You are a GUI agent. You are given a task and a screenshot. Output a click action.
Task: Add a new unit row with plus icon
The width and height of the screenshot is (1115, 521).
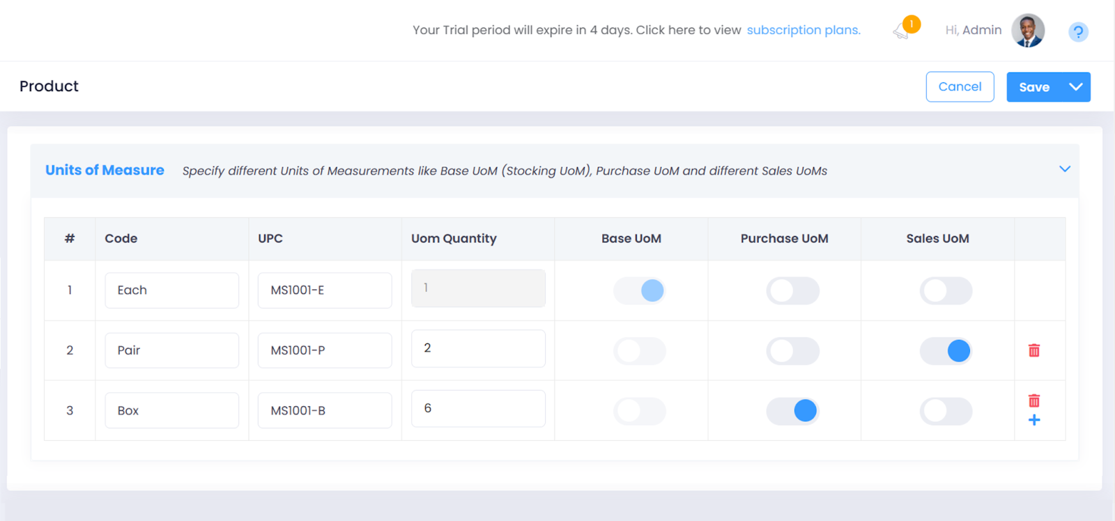tap(1034, 420)
